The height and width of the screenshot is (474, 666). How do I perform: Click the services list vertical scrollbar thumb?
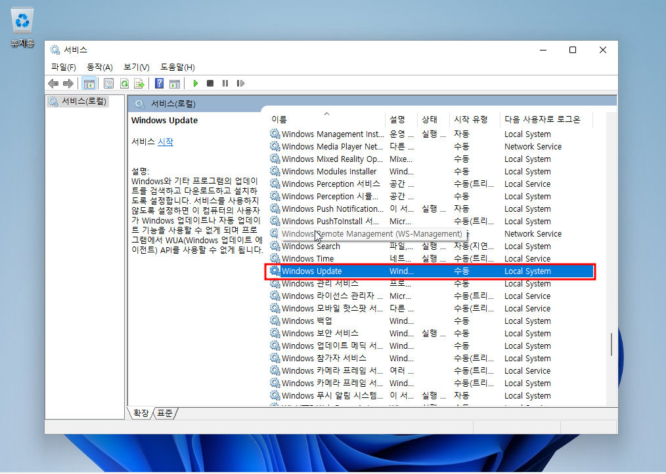click(x=611, y=344)
